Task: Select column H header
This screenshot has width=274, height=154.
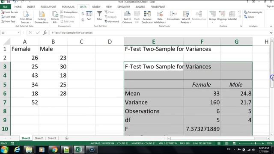Action: click(266, 42)
